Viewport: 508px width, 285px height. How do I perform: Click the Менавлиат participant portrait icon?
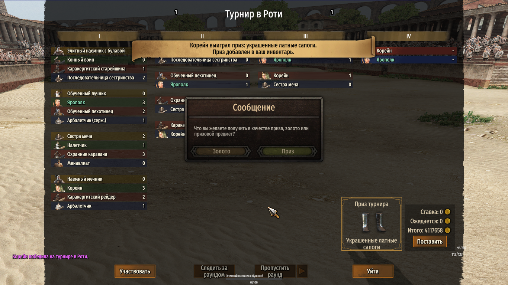58,163
